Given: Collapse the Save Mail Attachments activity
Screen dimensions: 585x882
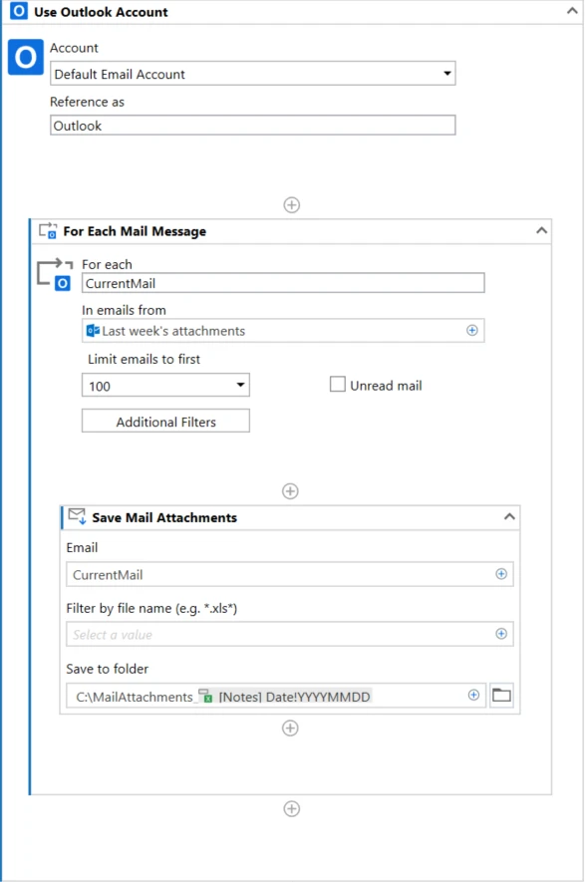Looking at the screenshot, I should click(x=509, y=516).
